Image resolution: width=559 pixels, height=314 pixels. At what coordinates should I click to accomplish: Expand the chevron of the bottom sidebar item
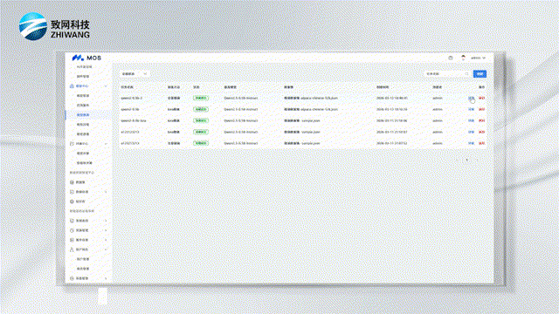106,278
